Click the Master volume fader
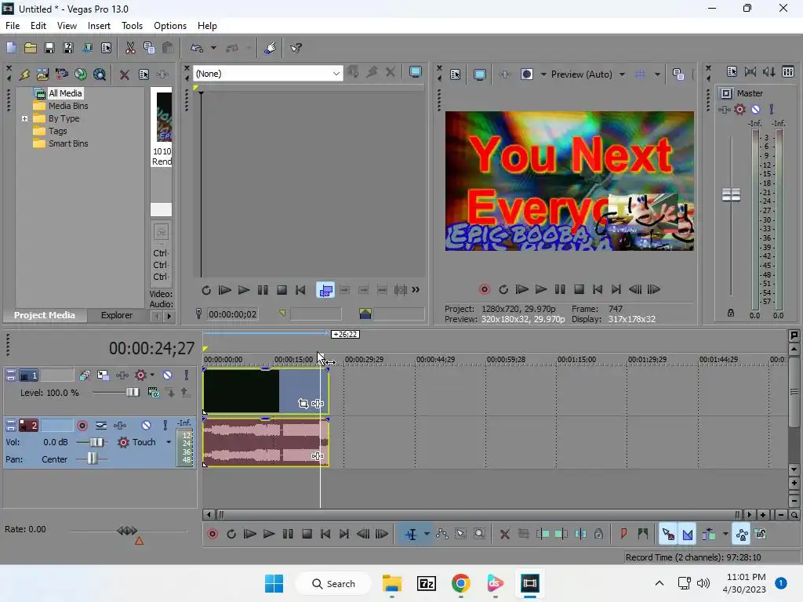The width and height of the screenshot is (803, 602). tap(731, 194)
